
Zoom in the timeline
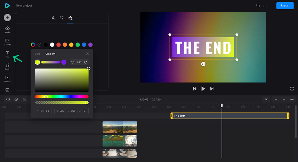pyautogui.click(x=284, y=99)
